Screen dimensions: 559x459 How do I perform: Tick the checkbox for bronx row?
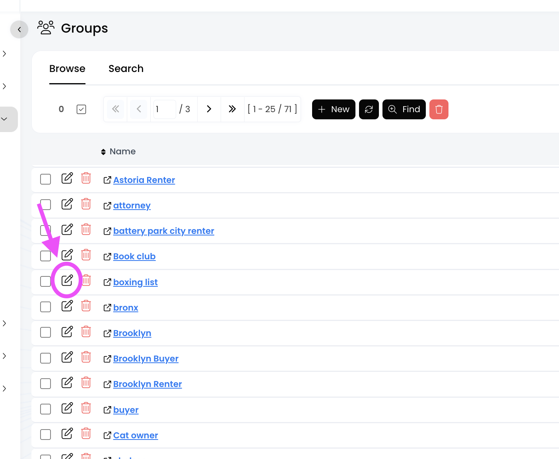(46, 307)
